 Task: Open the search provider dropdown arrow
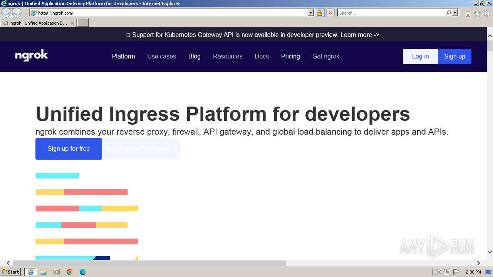[455, 13]
